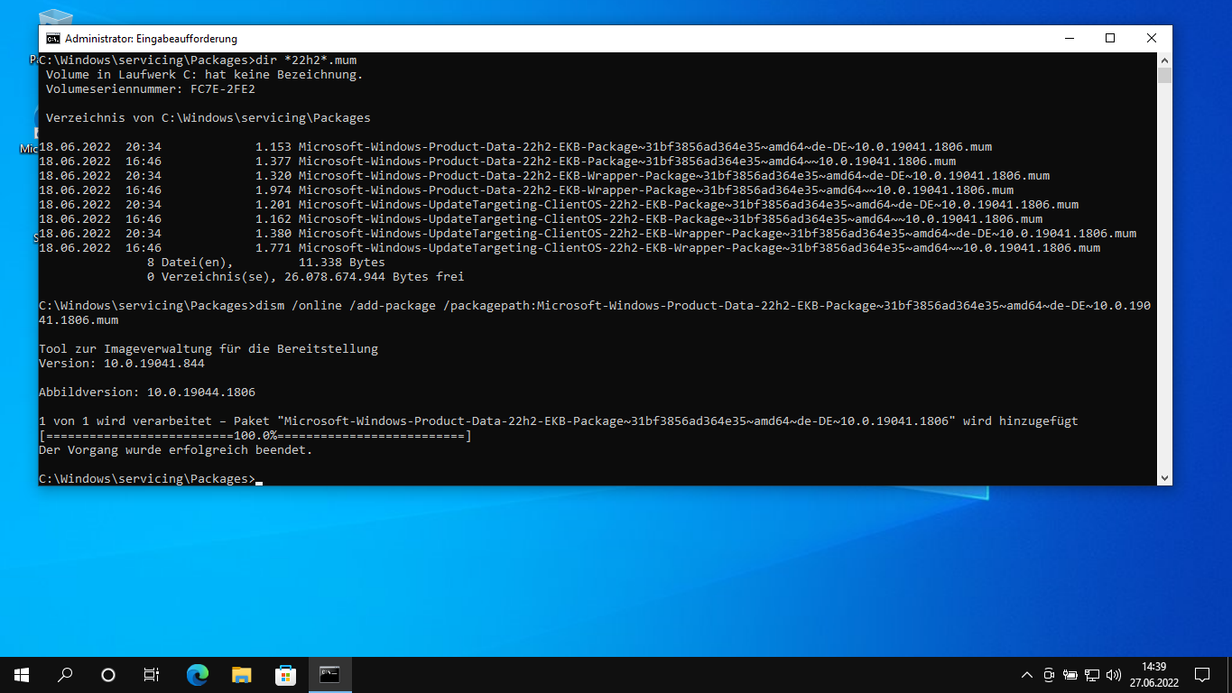This screenshot has height=693, width=1232.
Task: Click the 'Abbildversion: 10.0.19044.1806' line
Action: pos(147,393)
